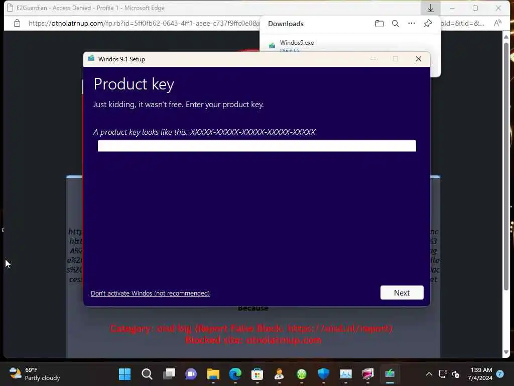Click the Edge address bar URL
The height and width of the screenshot is (386, 514).
pyautogui.click(x=144, y=23)
